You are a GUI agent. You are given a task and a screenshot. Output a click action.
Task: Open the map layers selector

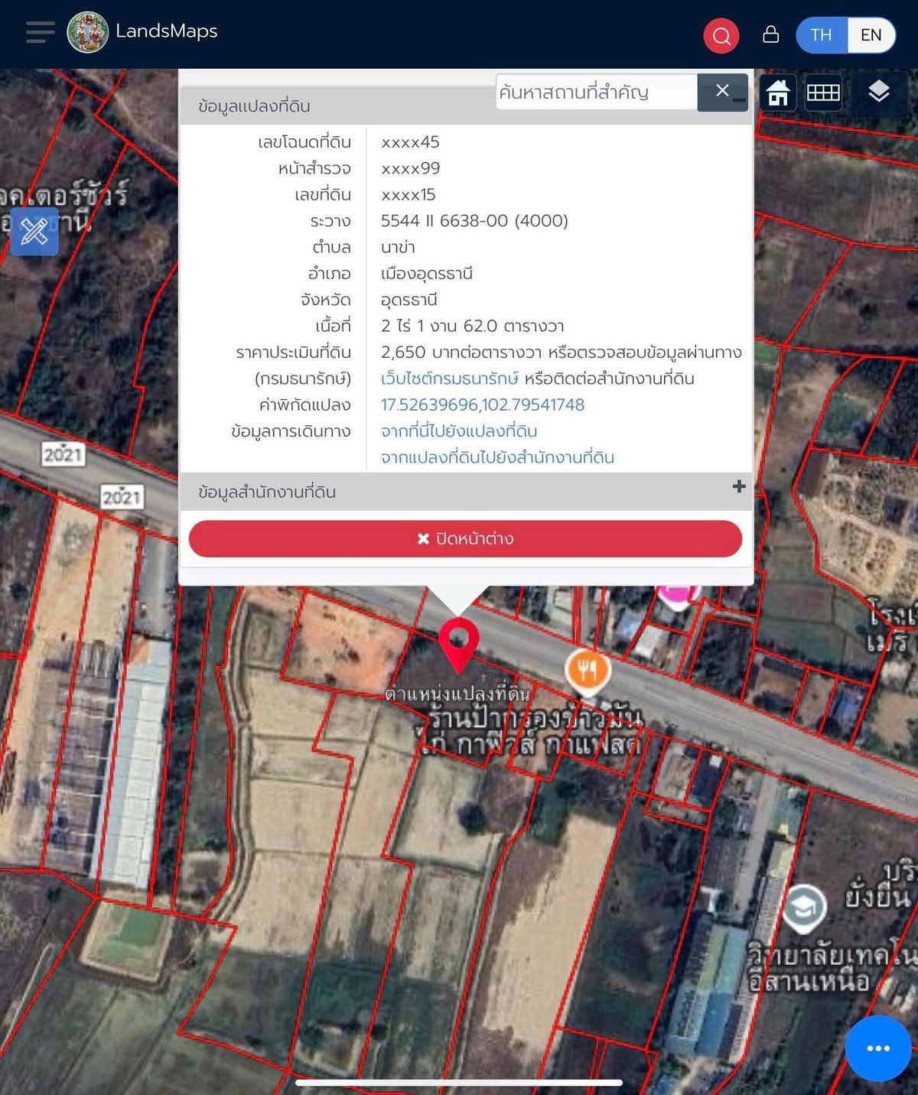click(x=878, y=93)
